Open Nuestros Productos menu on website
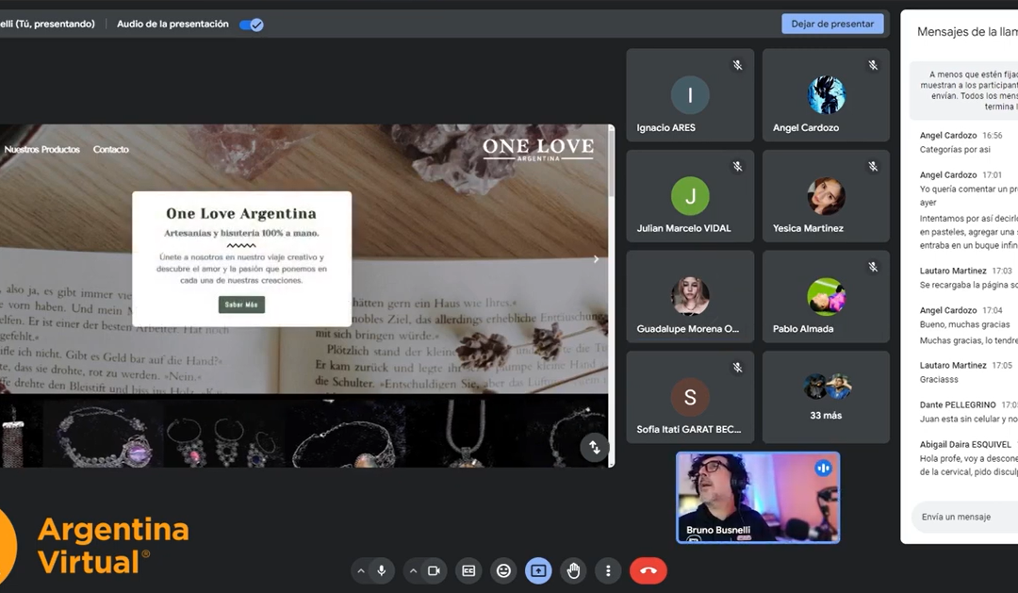Image resolution: width=1018 pixels, height=593 pixels. pos(42,149)
